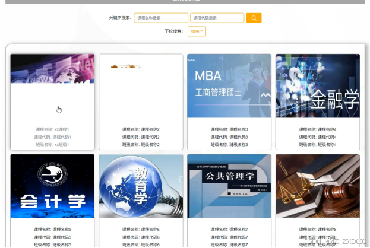Viewport: 370px width, 248px height.
Task: Click text 班级名称: 班级名称3
Action: pos(229,145)
